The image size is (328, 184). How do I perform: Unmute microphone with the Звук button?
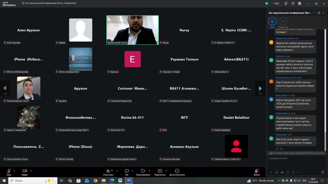click(x=9, y=171)
